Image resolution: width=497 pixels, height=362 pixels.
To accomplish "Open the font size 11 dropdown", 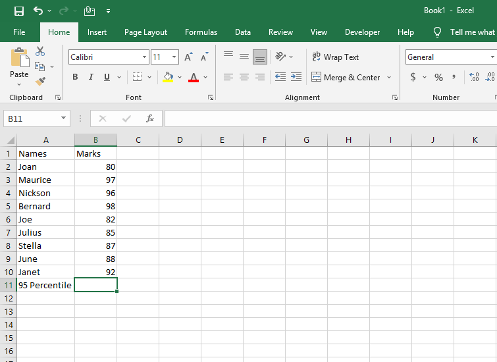I will [x=174, y=57].
